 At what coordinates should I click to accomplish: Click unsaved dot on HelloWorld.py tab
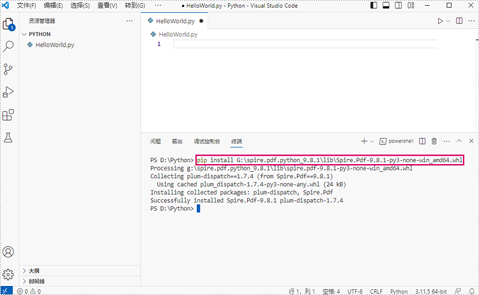(201, 21)
